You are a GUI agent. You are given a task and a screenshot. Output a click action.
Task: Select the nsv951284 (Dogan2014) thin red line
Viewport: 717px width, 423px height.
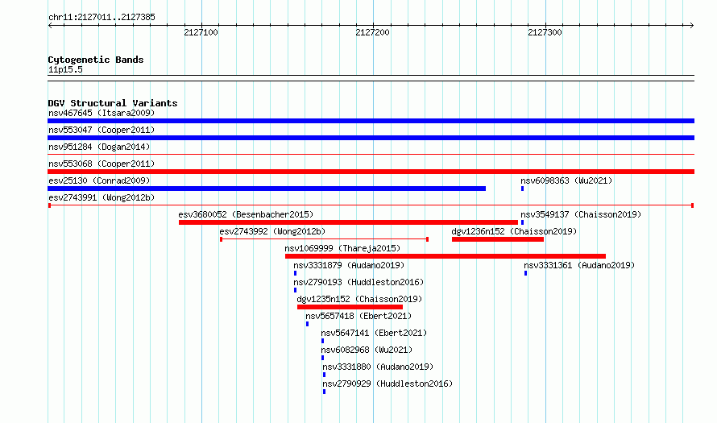click(x=371, y=155)
